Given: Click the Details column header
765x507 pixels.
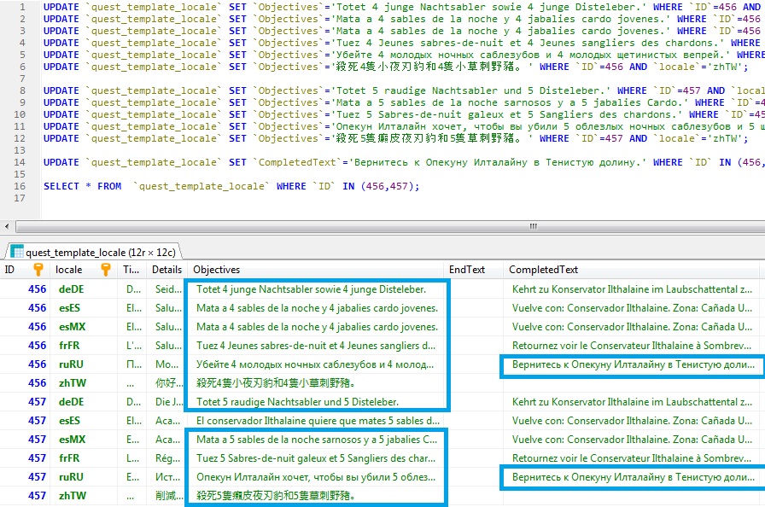Looking at the screenshot, I should click(166, 270).
